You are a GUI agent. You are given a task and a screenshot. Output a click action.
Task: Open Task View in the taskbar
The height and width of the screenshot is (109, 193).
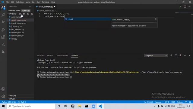click(x=65, y=106)
